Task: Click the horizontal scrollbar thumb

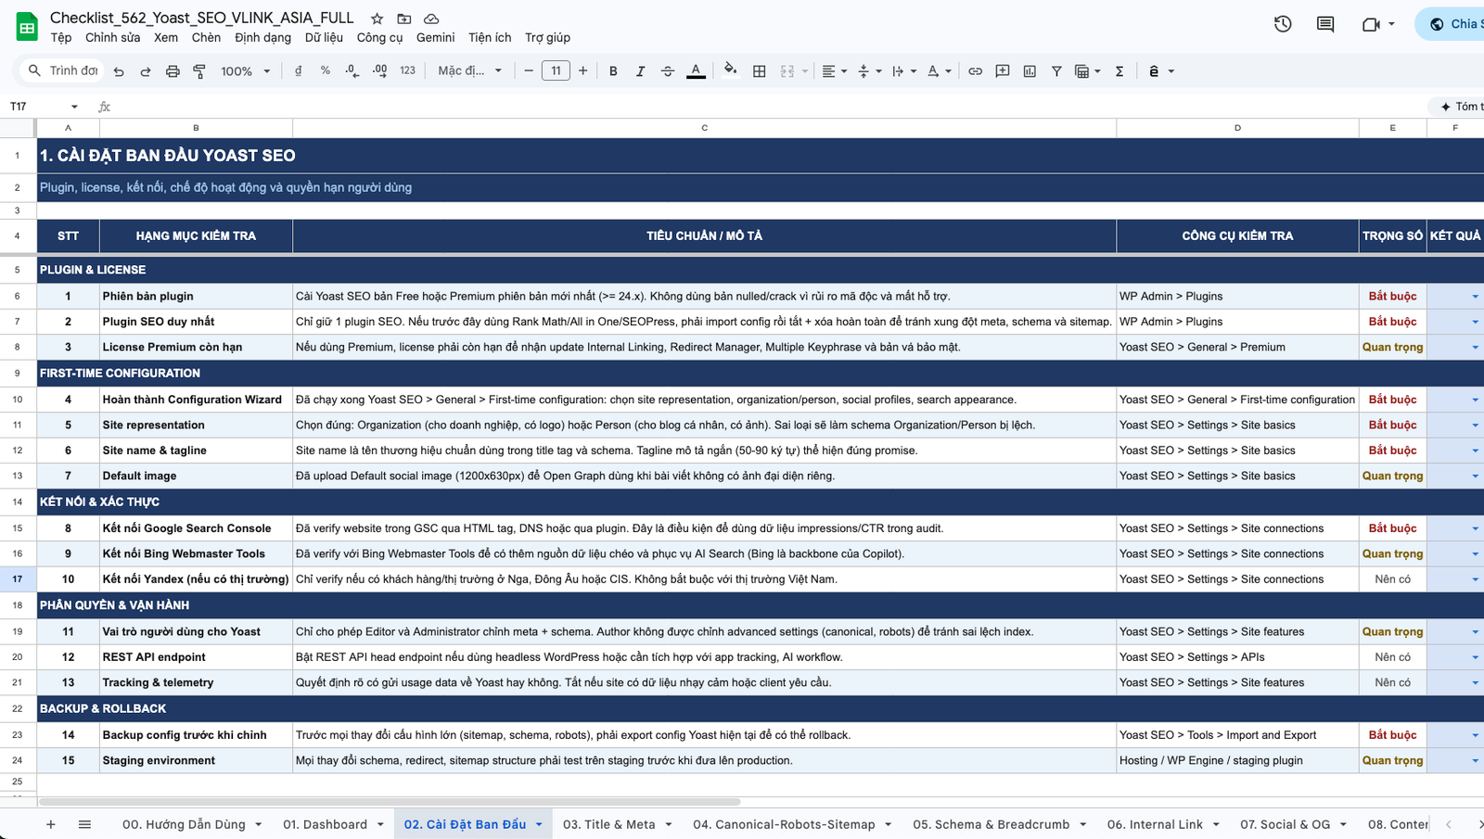Action: coord(390,802)
